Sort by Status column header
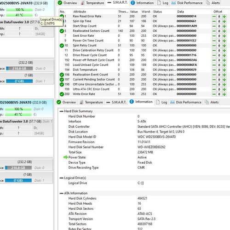Viewport: 230px width, 230px height. (x=157, y=11)
